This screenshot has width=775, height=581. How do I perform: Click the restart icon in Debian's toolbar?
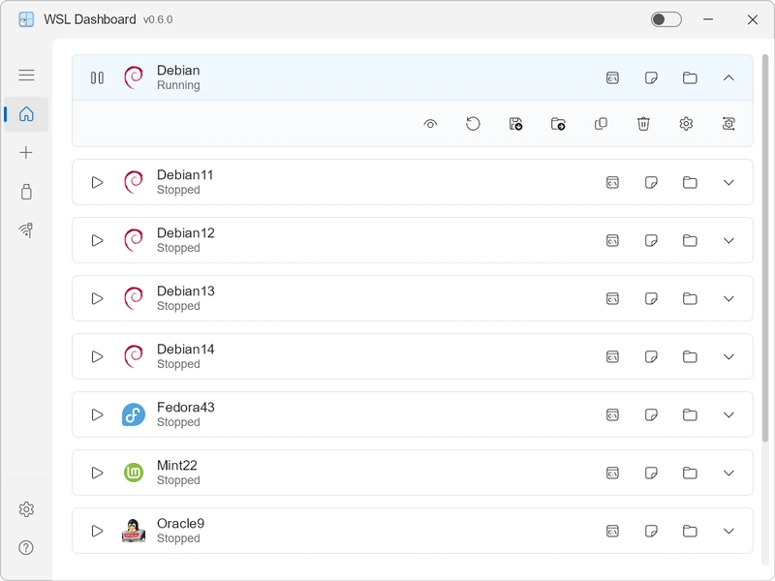coord(473,124)
